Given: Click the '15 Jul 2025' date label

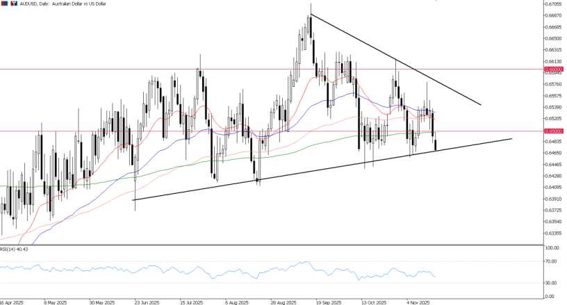Looking at the screenshot, I should pos(192,302).
